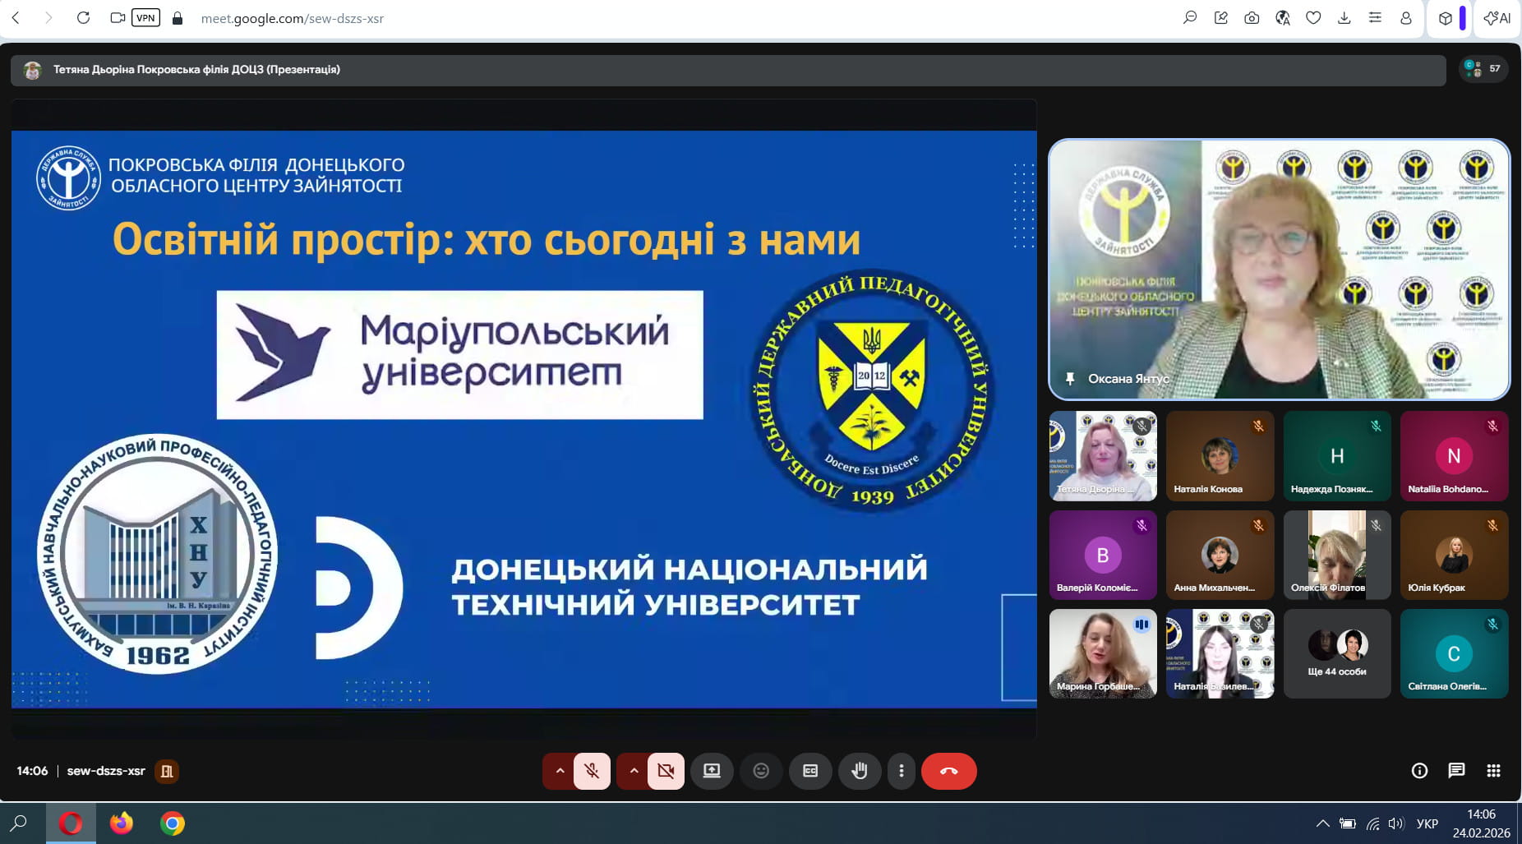Start screen sharing with present button
The height and width of the screenshot is (844, 1522).
point(712,771)
